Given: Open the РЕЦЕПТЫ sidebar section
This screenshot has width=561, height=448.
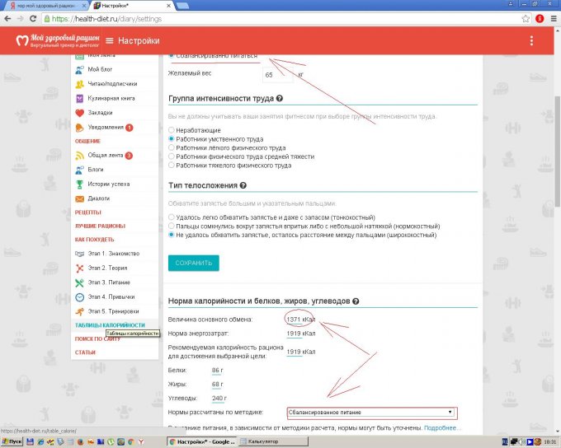Looking at the screenshot, I should 88,212.
